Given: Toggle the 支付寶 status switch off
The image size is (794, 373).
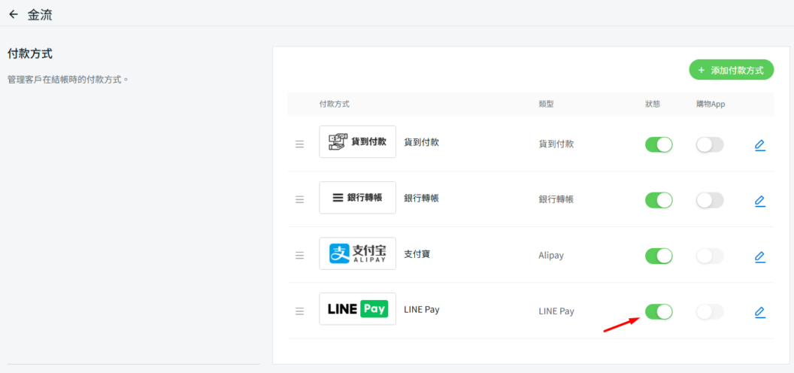Looking at the screenshot, I should point(659,256).
